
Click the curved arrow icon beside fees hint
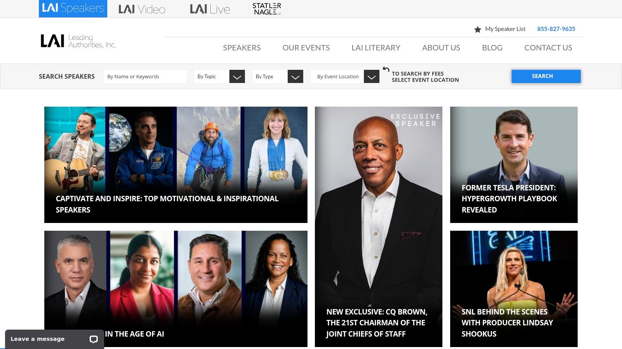pyautogui.click(x=386, y=69)
